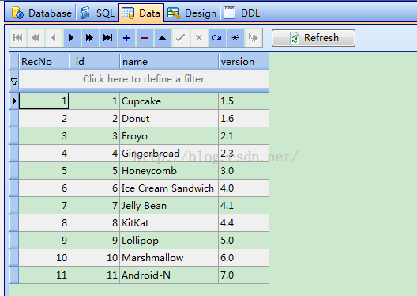Click _id cell in Marshmallow row
The image size is (417, 296).
[x=95, y=258]
